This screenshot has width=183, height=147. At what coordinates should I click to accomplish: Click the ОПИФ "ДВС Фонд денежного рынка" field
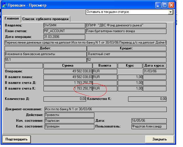click(x=126, y=26)
